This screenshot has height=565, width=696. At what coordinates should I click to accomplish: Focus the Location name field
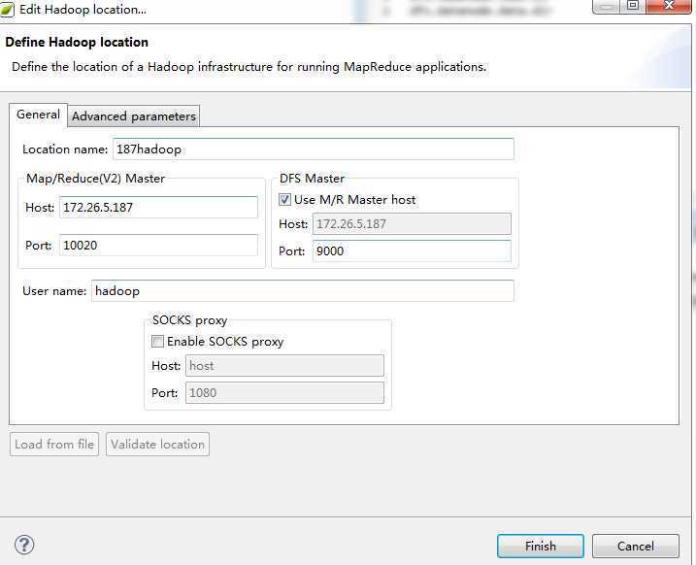[314, 150]
